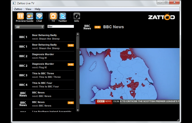
Task: Minimize the Zattoo Live TV window
Action: click(x=160, y=2)
